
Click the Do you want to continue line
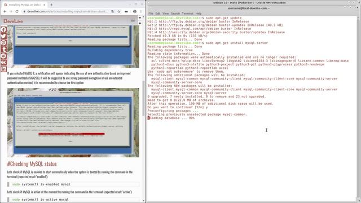point(178,107)
